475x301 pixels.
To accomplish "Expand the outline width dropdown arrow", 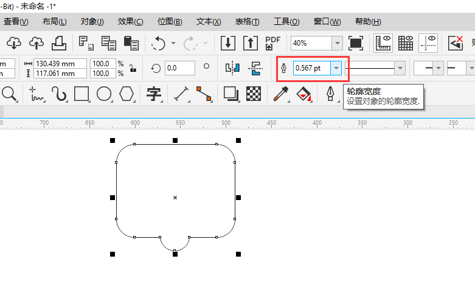I will [336, 68].
